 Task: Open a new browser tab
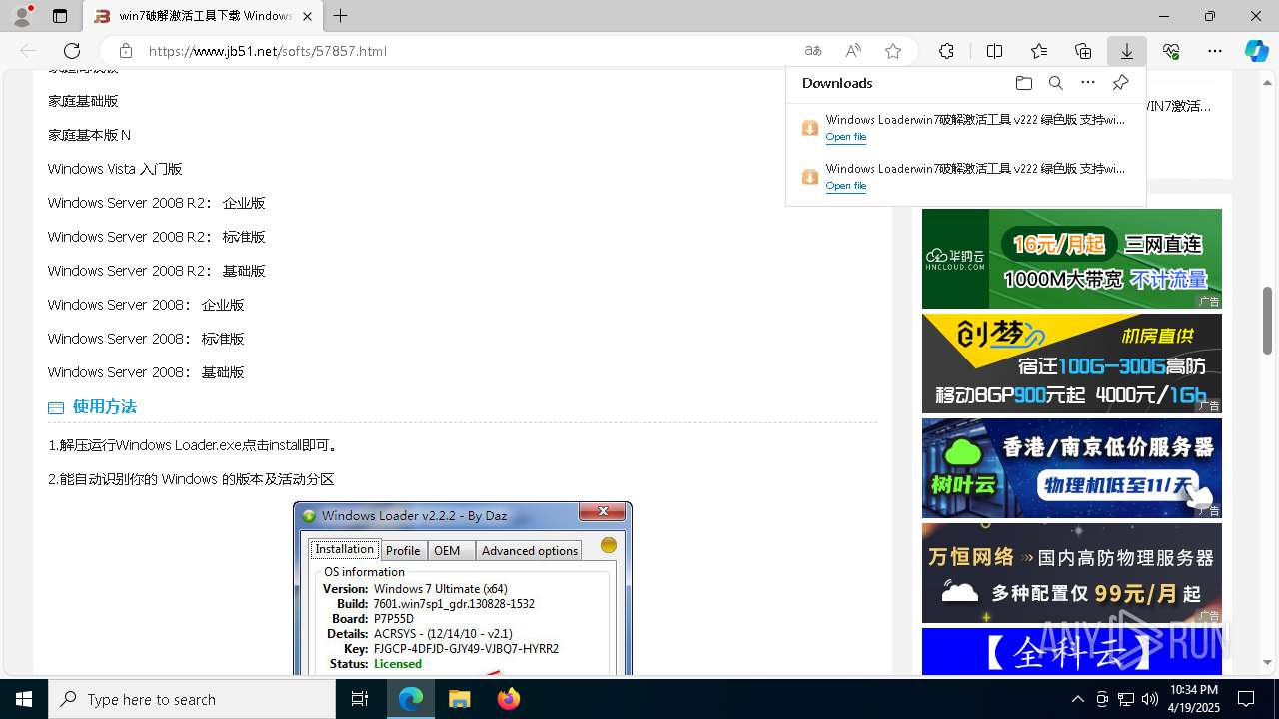tap(341, 16)
